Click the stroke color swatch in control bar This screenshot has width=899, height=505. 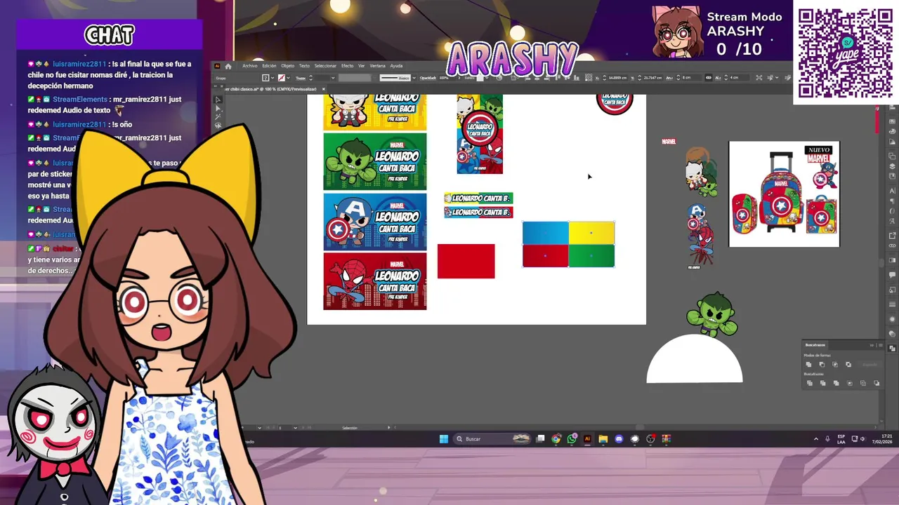coord(282,78)
